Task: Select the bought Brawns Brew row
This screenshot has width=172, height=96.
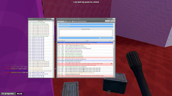Action: click(x=85, y=46)
